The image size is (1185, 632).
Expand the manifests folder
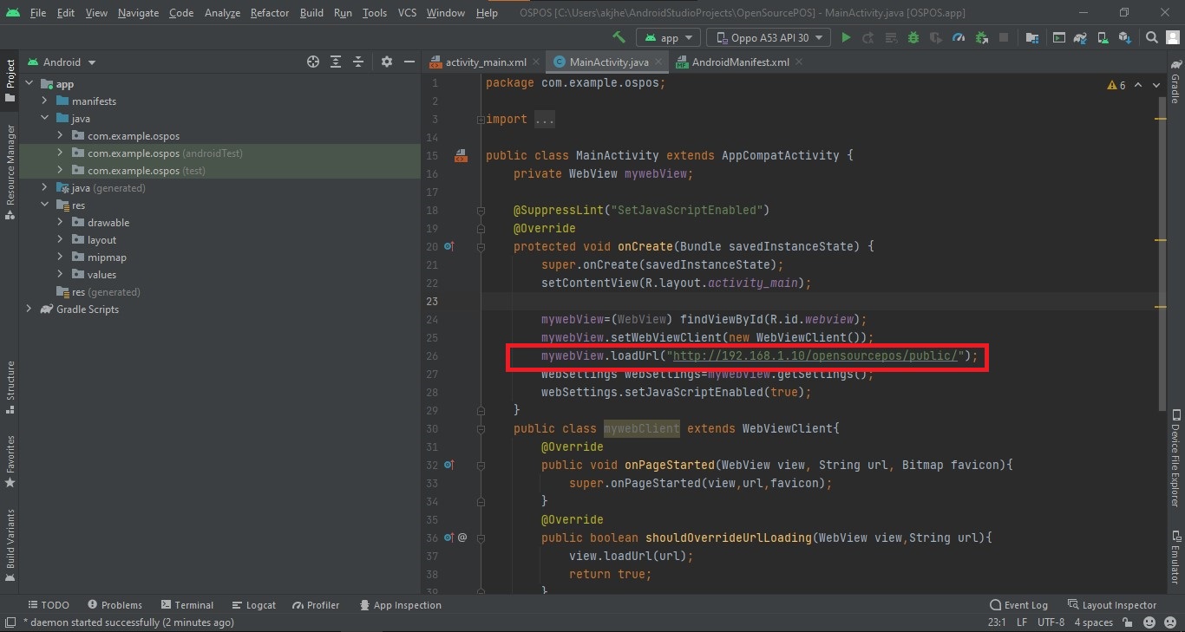coord(45,101)
